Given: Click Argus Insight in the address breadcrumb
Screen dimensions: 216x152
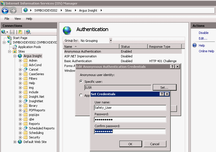Looking at the screenshot, I should 88,10.
